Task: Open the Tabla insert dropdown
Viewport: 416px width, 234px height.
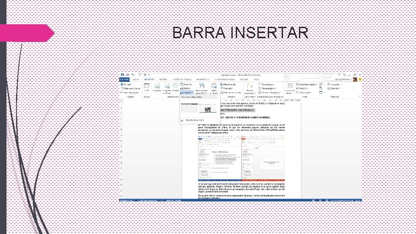Action: [146, 88]
